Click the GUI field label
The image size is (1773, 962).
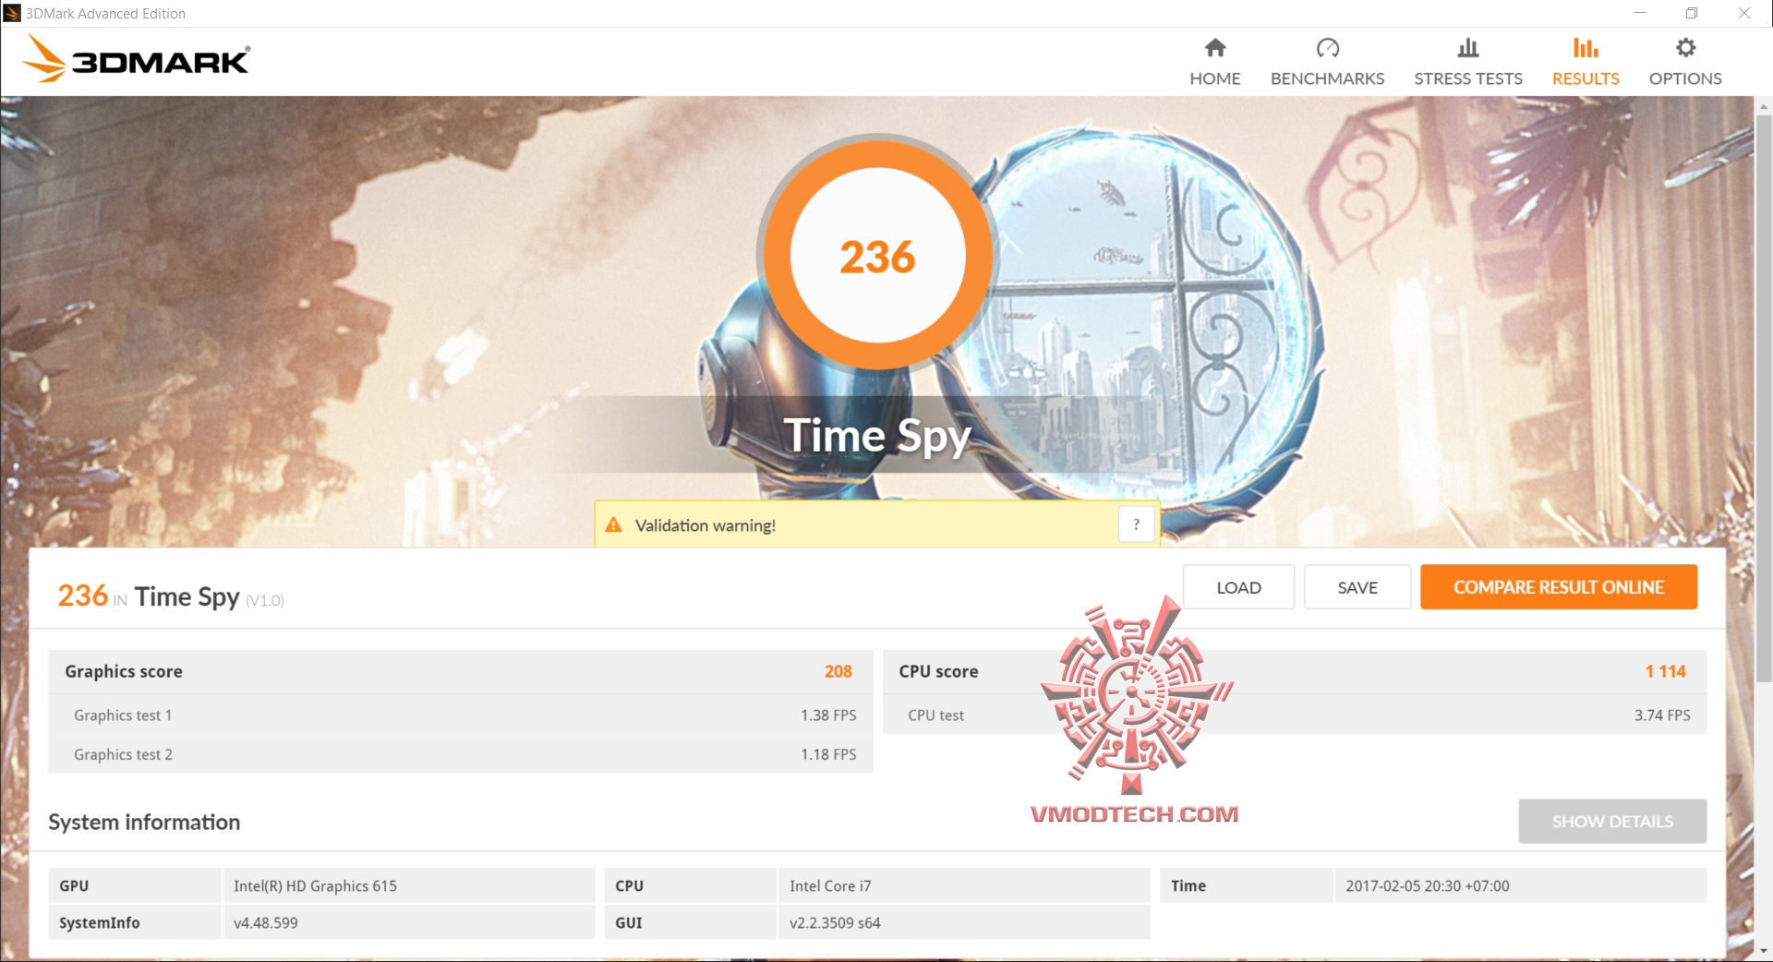point(629,923)
